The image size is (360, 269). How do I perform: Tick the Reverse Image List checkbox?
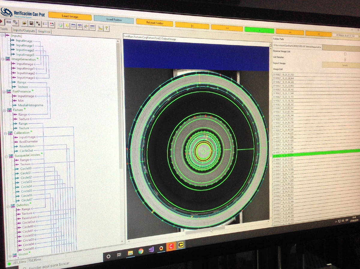[x=345, y=54]
